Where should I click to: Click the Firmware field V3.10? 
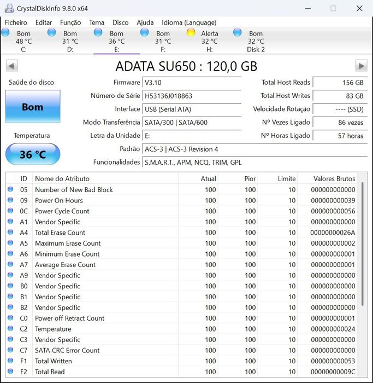tap(192, 83)
